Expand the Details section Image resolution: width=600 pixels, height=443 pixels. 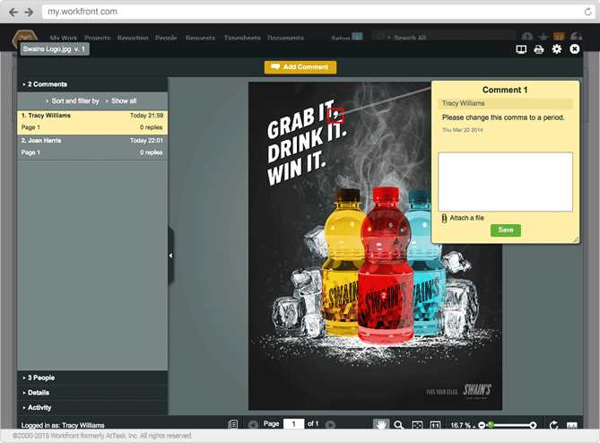(x=39, y=393)
